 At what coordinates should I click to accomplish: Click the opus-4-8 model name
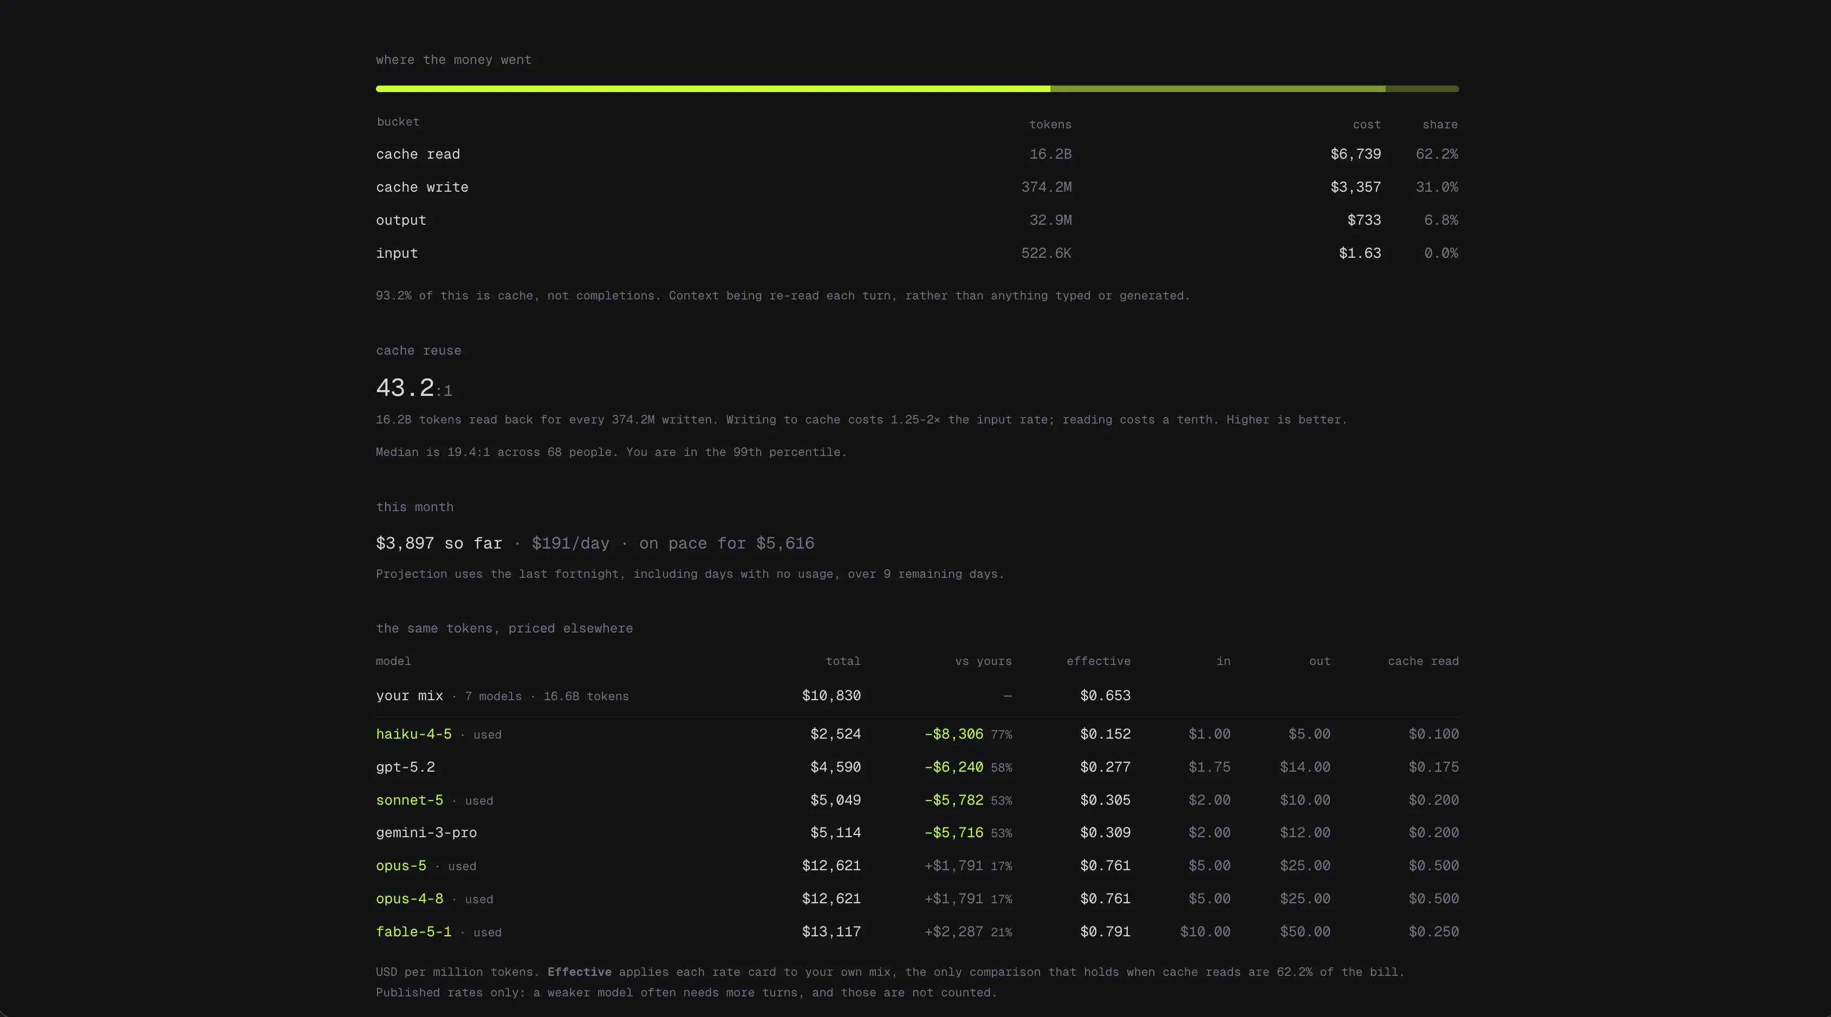[x=410, y=899]
